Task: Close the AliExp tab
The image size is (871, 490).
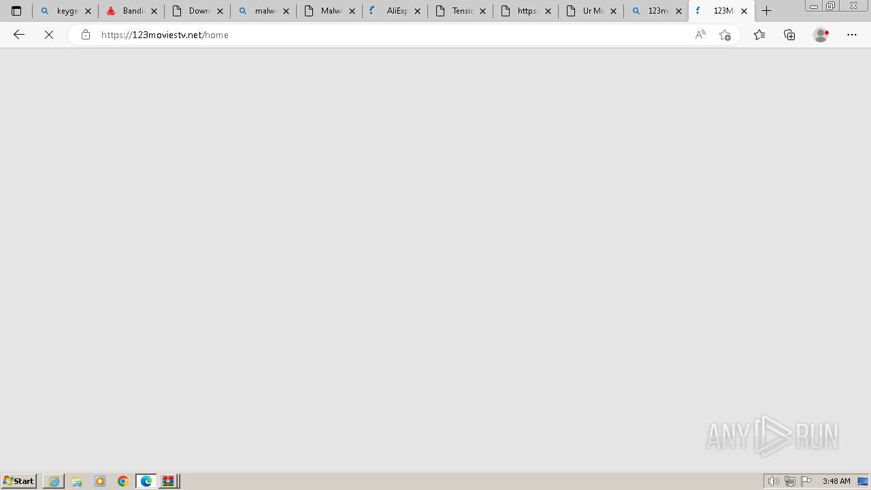Action: (417, 11)
